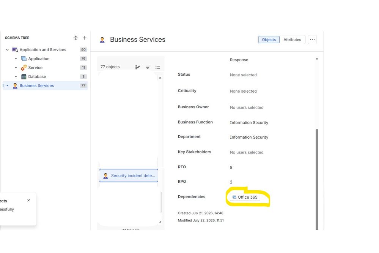Switch to Attributes tab

(x=292, y=40)
